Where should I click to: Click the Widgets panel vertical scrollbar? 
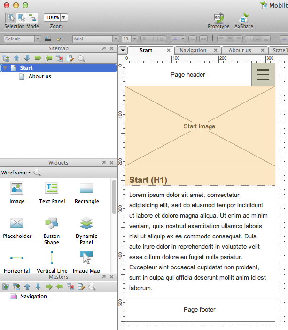tap(114, 197)
